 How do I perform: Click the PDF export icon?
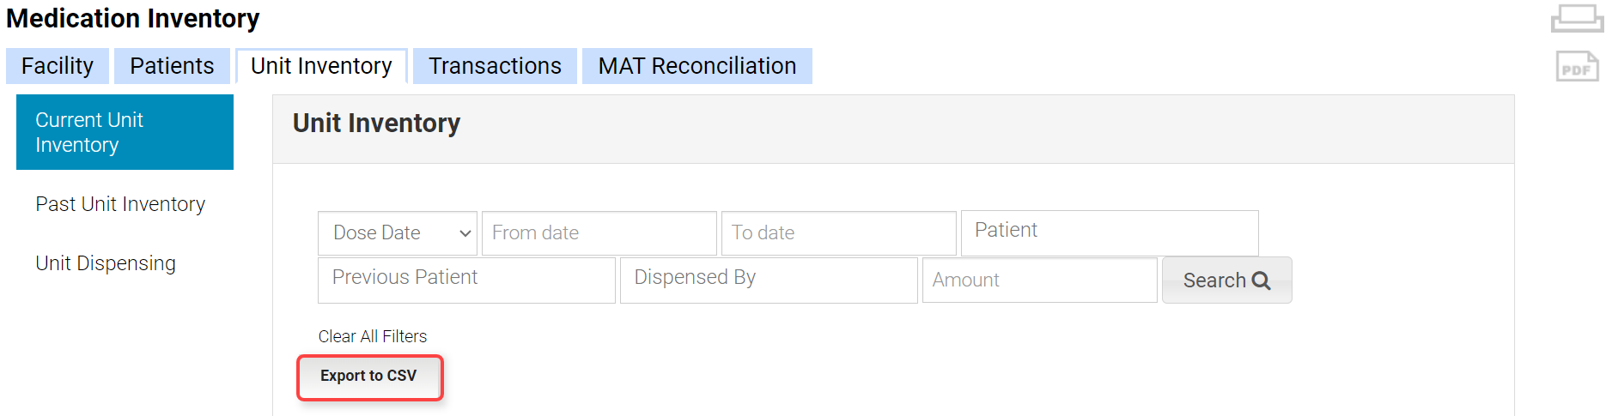1577,67
